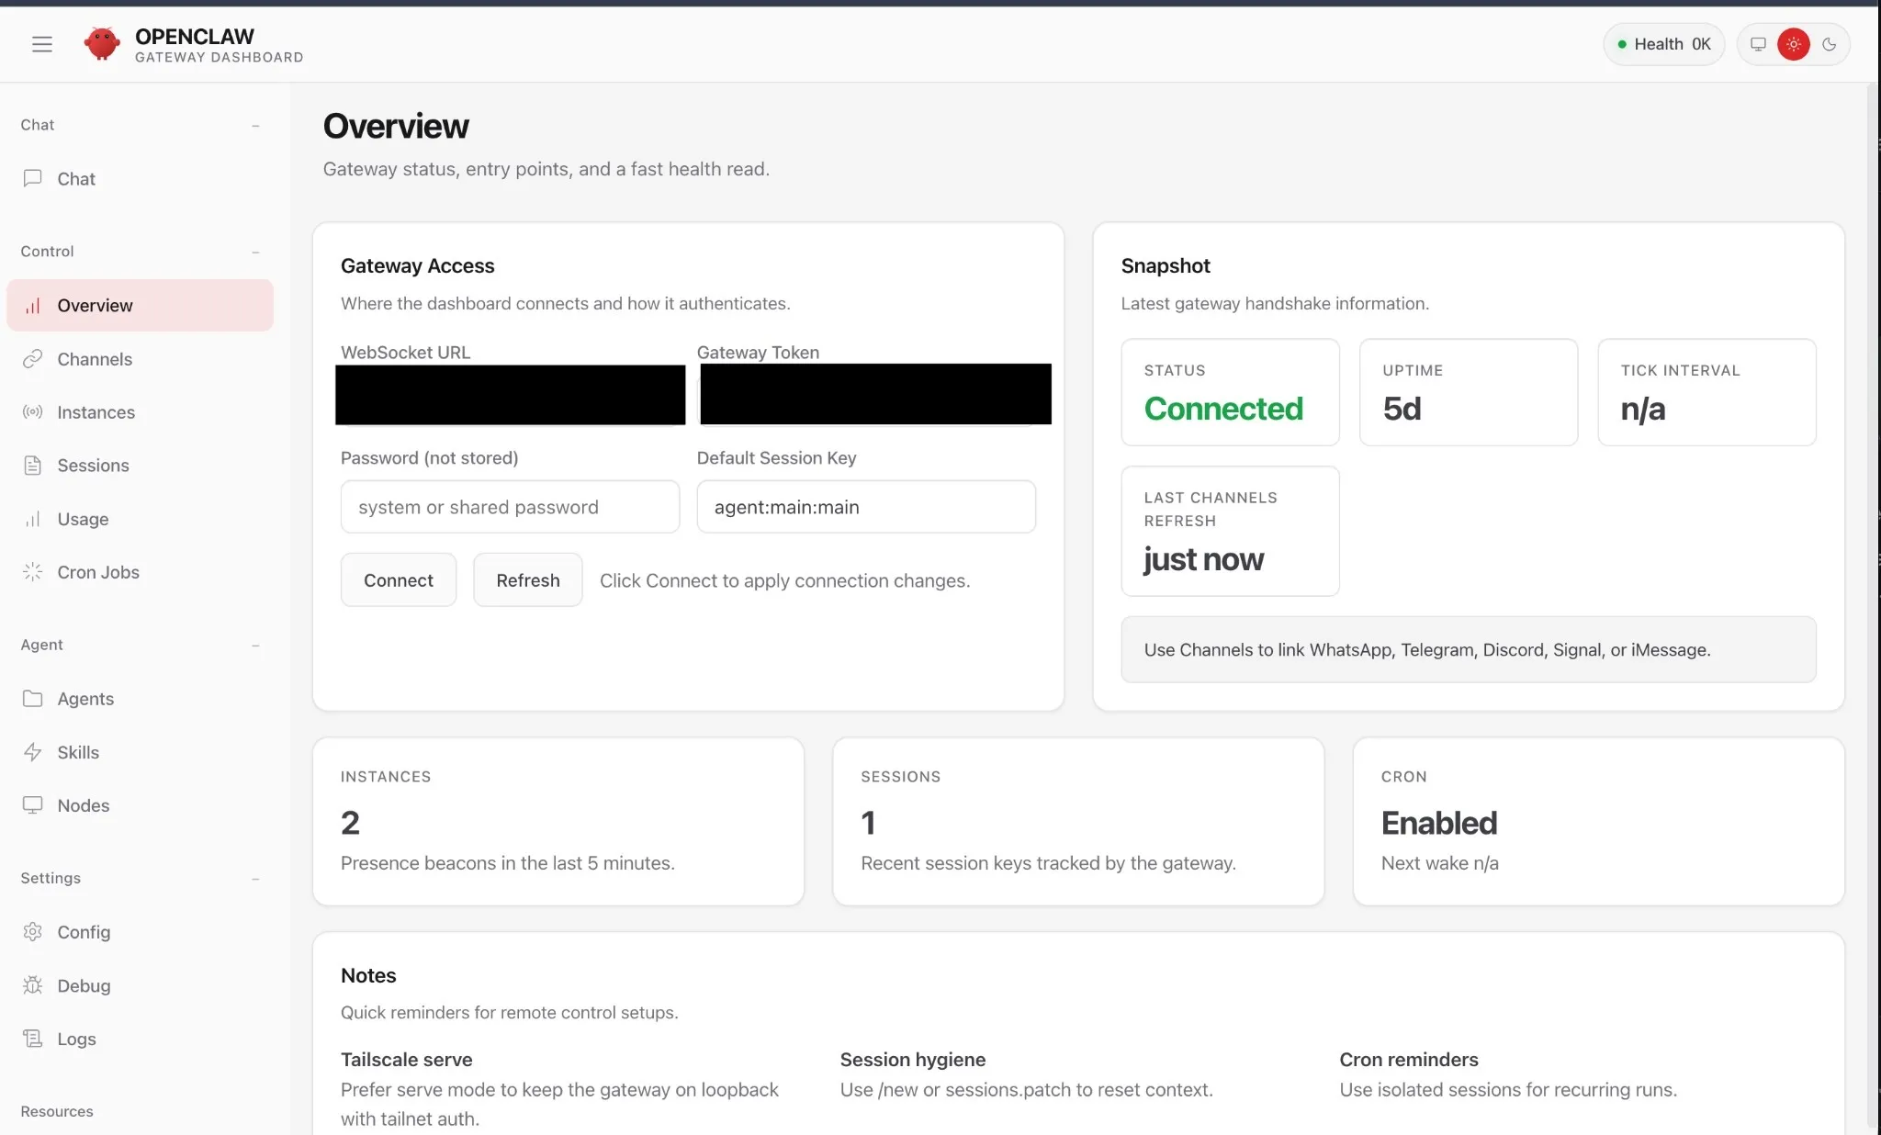Click the Tailscale serve note heading
Viewport: 1881px width, 1135px height.
406,1060
